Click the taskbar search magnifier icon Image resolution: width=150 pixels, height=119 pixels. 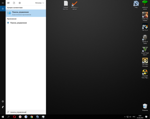[x=8, y=117]
